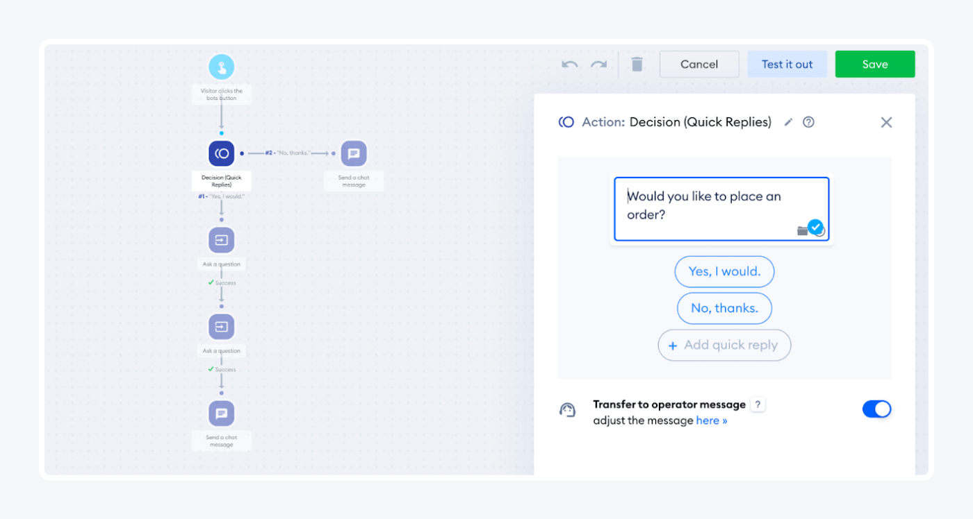Select the 'Yes, I would.' quick reply
The image size is (973, 519).
724,271
